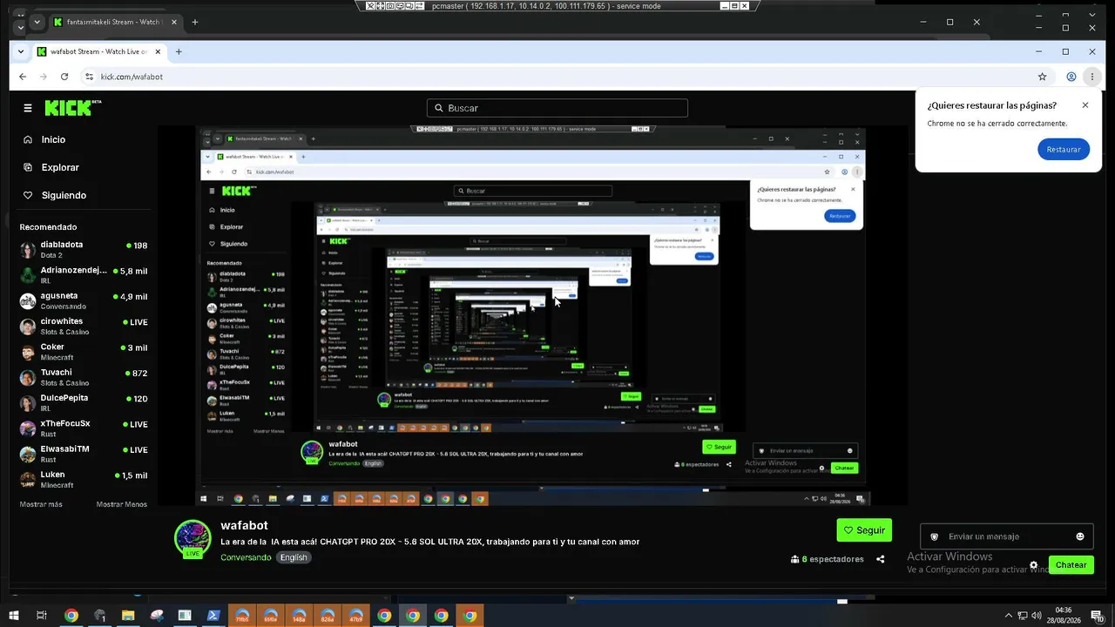Open the Windows Start menu

pyautogui.click(x=14, y=616)
